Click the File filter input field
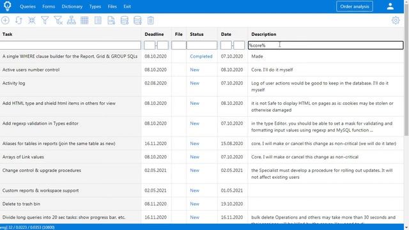409x230 pixels. [x=179, y=45]
